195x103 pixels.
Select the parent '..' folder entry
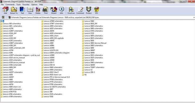tap(2, 21)
